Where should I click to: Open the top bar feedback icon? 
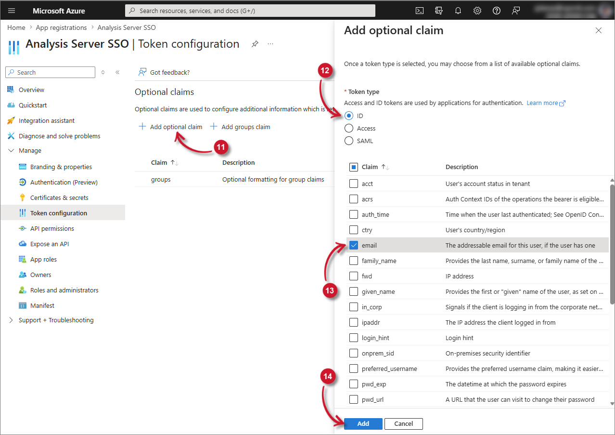(x=516, y=11)
